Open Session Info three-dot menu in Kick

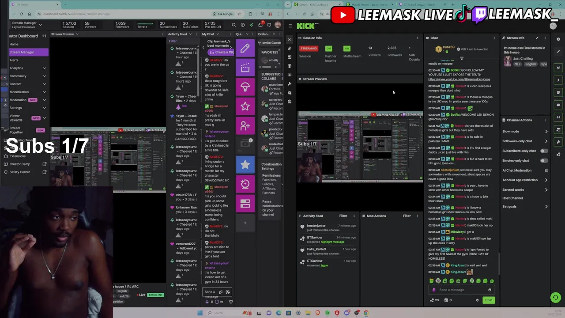tap(418, 38)
